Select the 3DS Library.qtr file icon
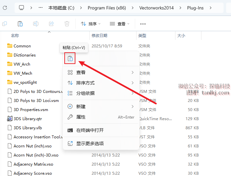 click(9, 119)
